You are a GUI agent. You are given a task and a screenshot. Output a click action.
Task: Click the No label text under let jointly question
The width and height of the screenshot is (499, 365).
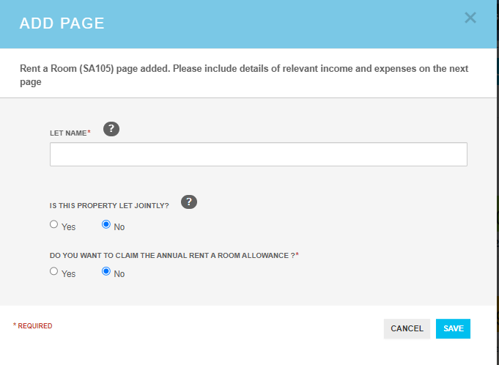(x=119, y=227)
